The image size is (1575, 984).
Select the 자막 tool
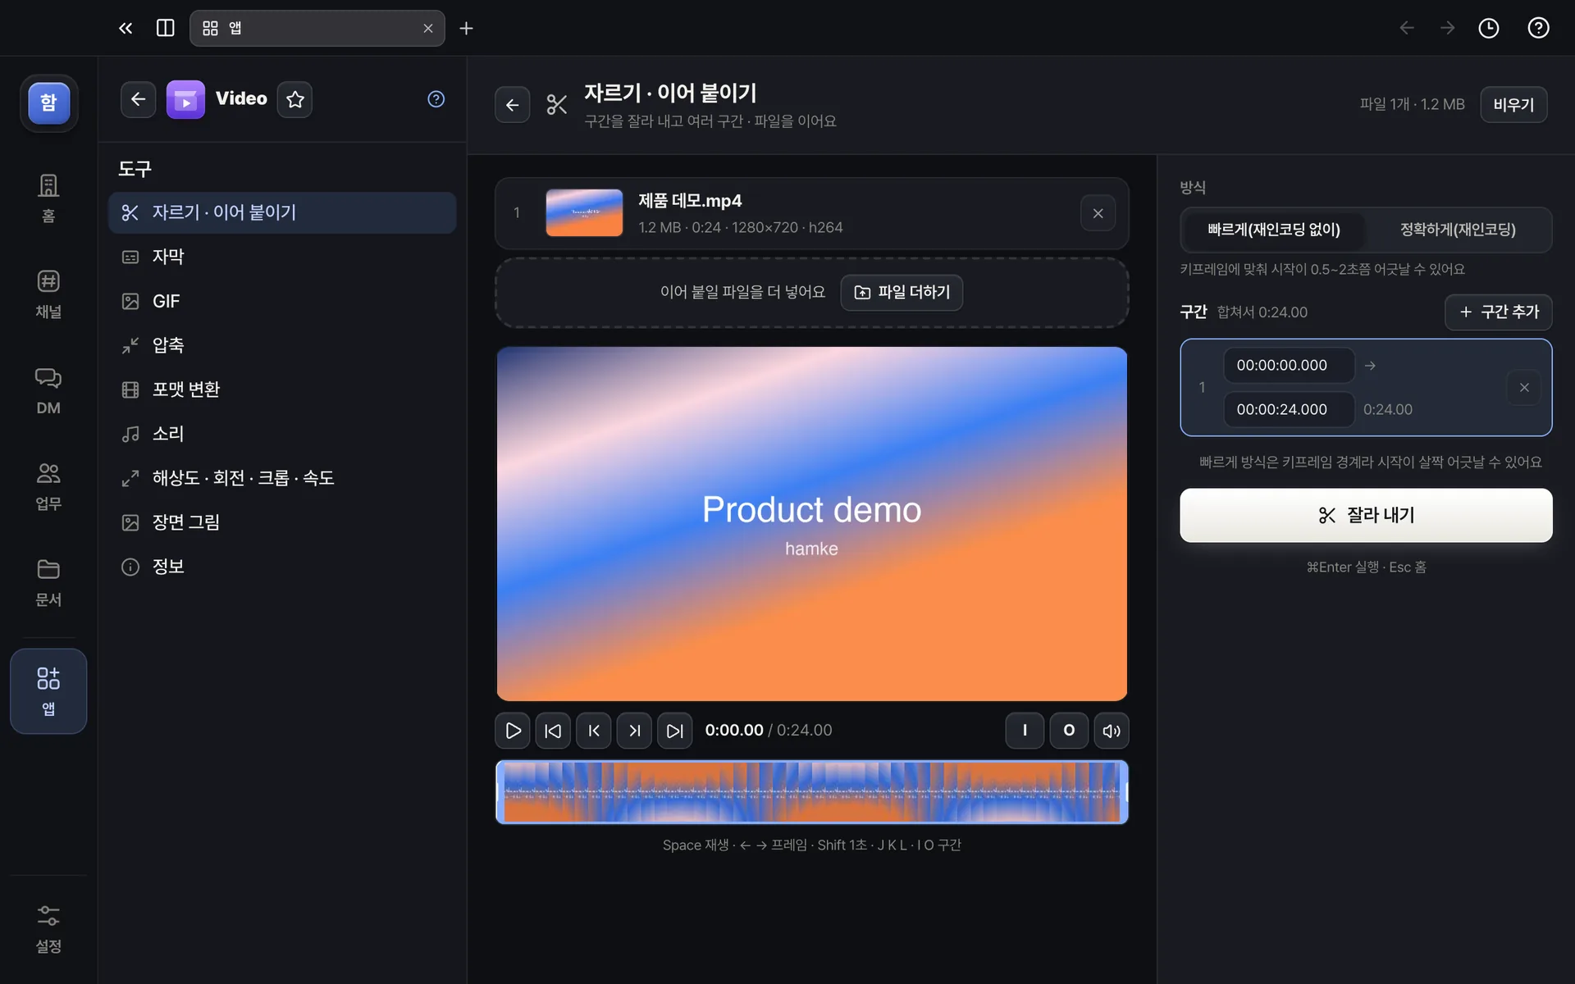point(282,257)
